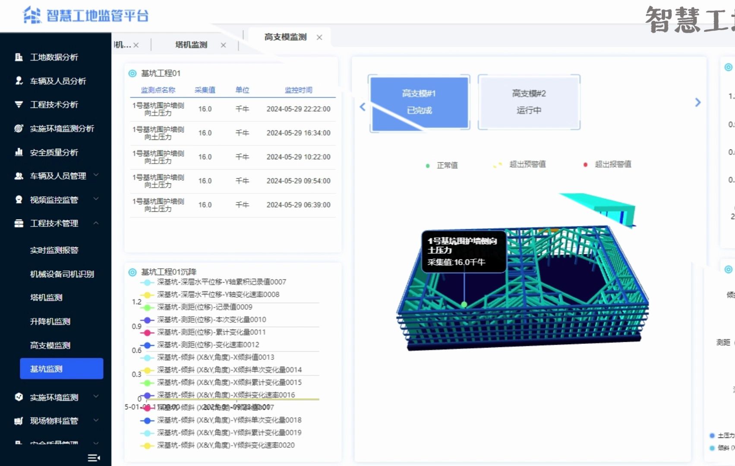Expand 实施环境监测 menu chevron
This screenshot has height=466, width=735.
[96, 396]
